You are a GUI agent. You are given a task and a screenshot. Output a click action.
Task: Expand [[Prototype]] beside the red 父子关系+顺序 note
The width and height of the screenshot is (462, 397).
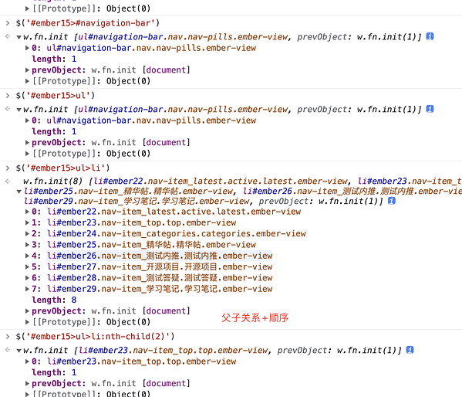(27, 322)
